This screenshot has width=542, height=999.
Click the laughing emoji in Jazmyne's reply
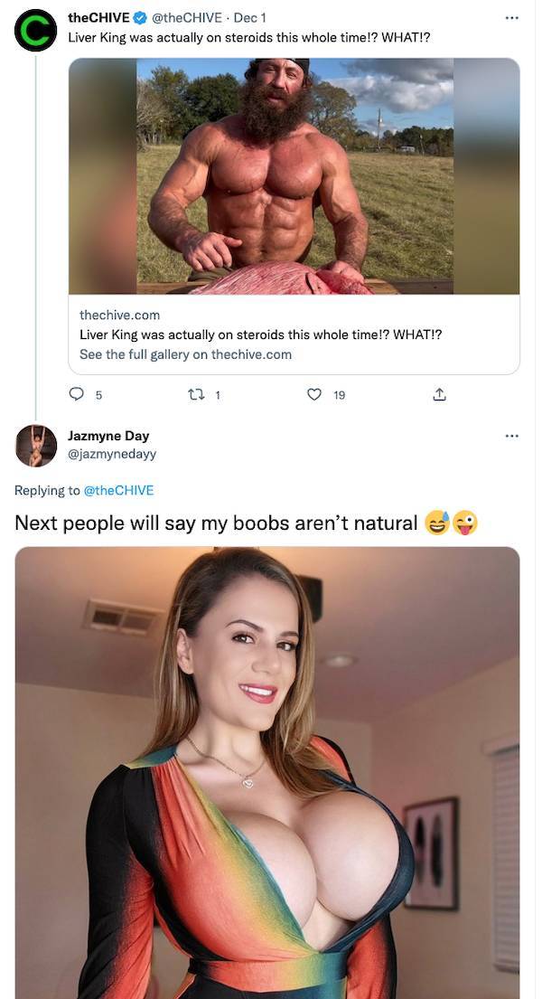[437, 523]
